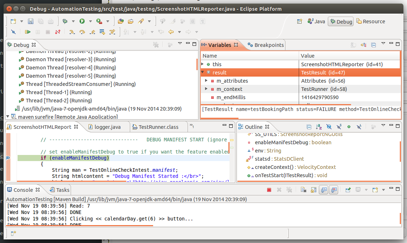Toggle Hide Non-Public Members in Outline

click(x=349, y=127)
